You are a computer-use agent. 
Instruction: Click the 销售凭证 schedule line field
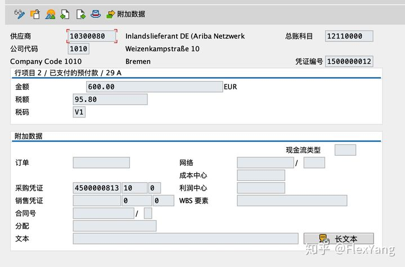[163, 201]
